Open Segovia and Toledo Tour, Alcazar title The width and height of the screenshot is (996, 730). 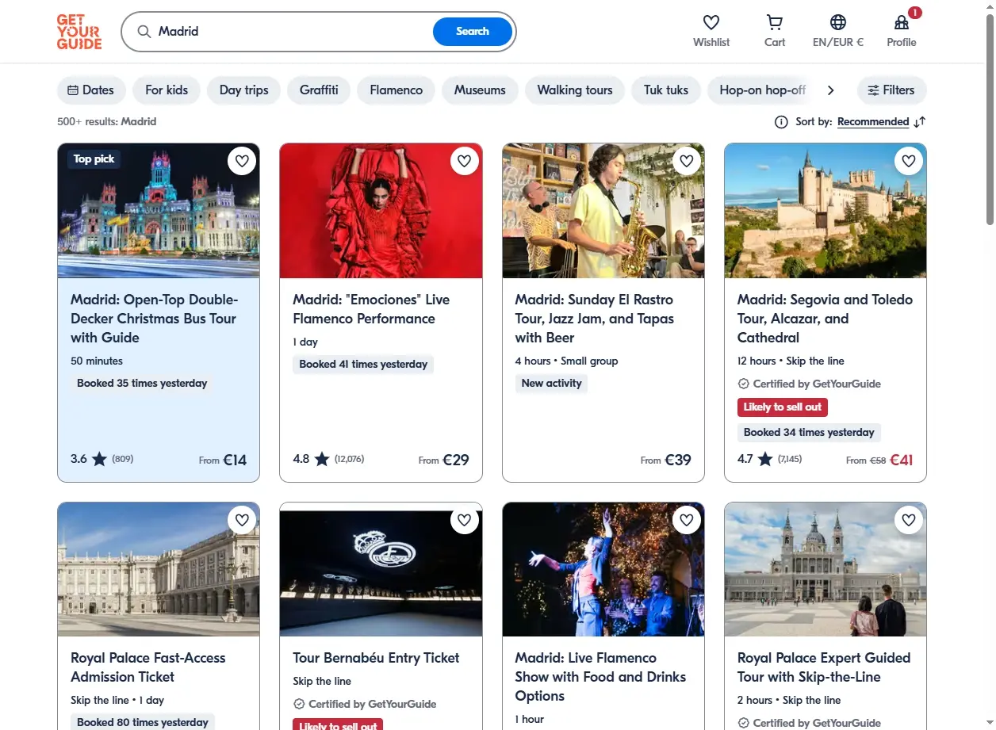click(825, 319)
